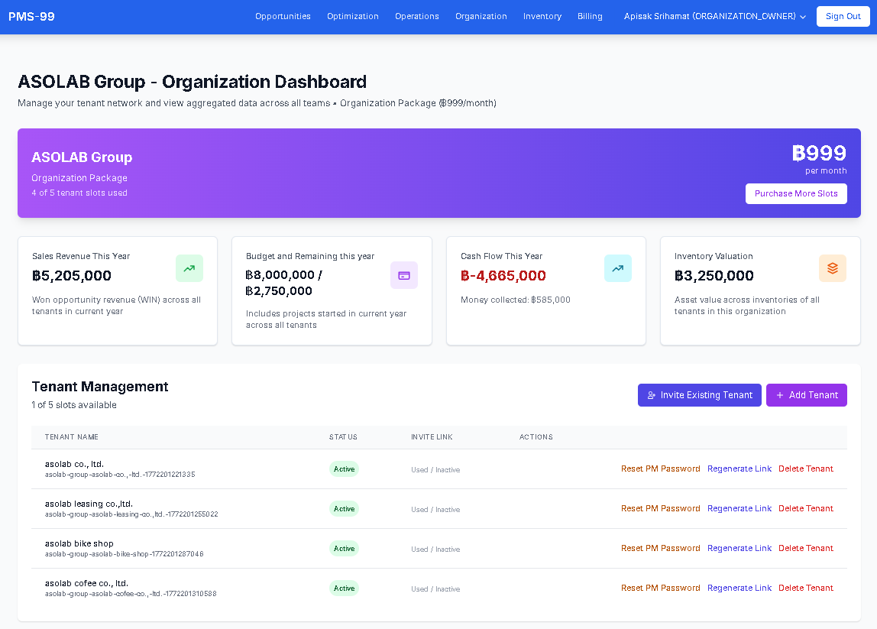Open the Opportunities navigation tab
Screen dimensions: 877x629
coord(283,16)
